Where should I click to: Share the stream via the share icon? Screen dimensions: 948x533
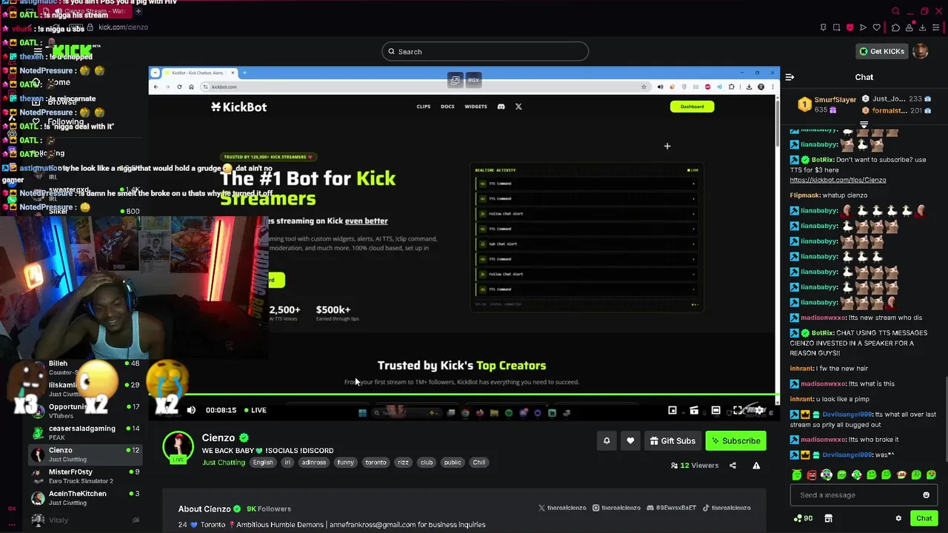click(732, 466)
